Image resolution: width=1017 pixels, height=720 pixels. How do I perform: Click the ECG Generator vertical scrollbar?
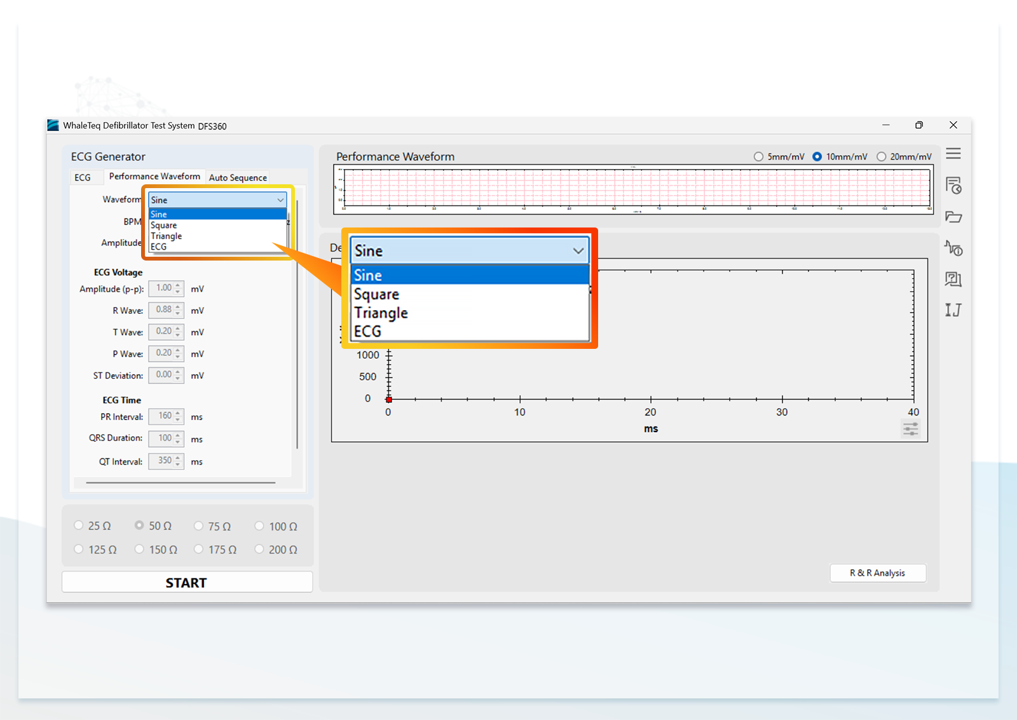[297, 324]
